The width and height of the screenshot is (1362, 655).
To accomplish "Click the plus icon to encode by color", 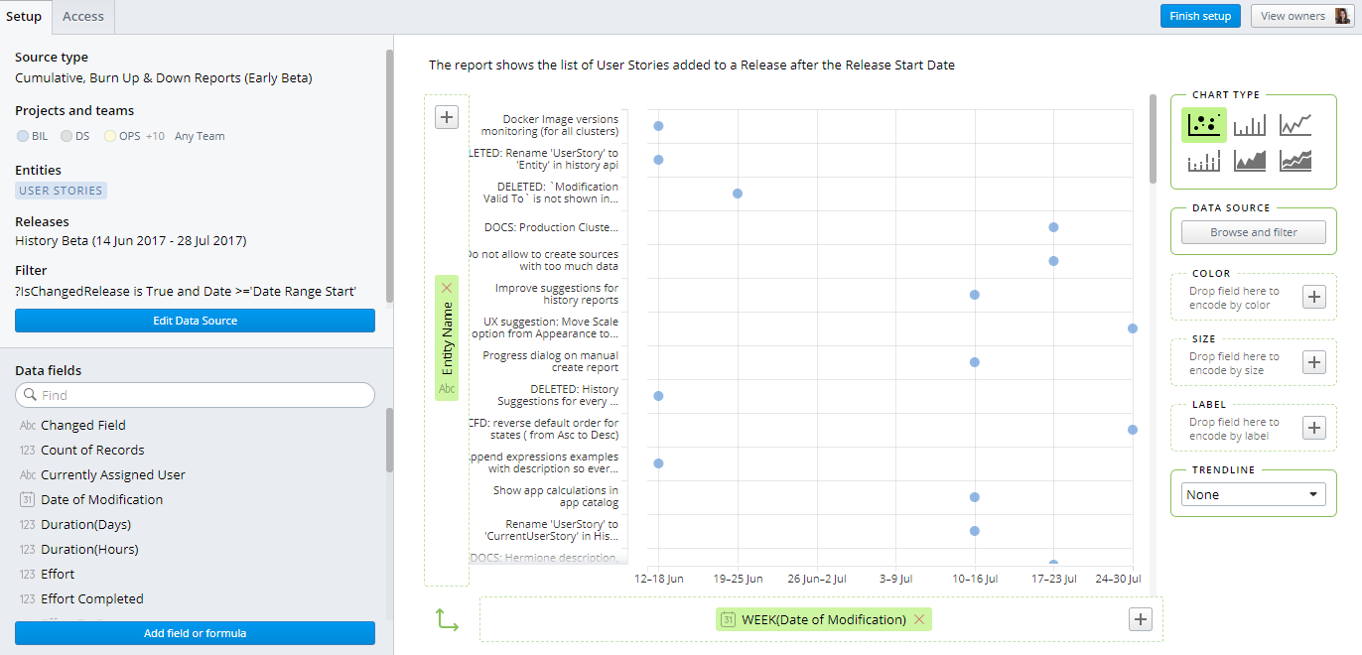I will pyautogui.click(x=1314, y=296).
